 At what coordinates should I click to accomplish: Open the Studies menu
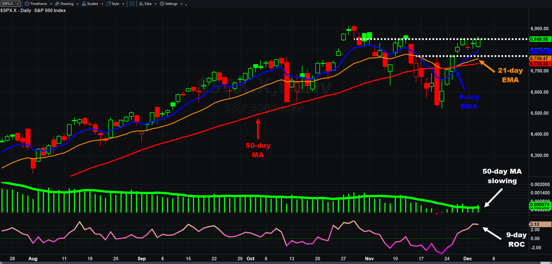pos(93,4)
